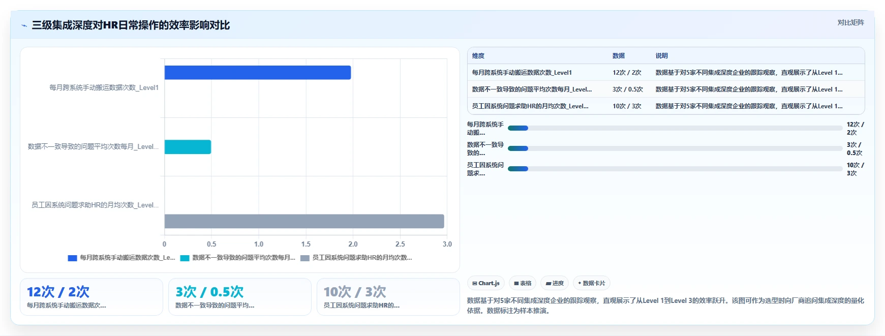Open the 3次 / 0.5次 stat card
Viewport: 885px width, 336px height.
coord(240,297)
